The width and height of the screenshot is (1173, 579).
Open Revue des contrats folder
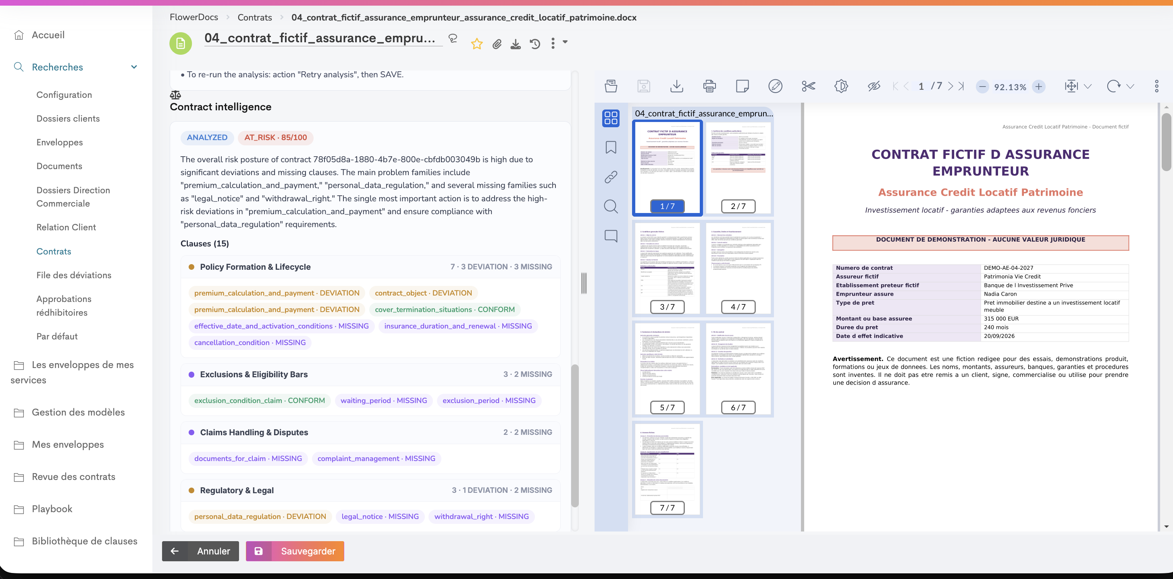point(73,477)
